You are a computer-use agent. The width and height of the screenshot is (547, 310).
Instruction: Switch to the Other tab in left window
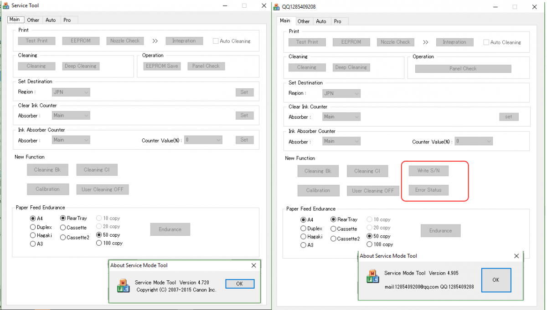(33, 20)
